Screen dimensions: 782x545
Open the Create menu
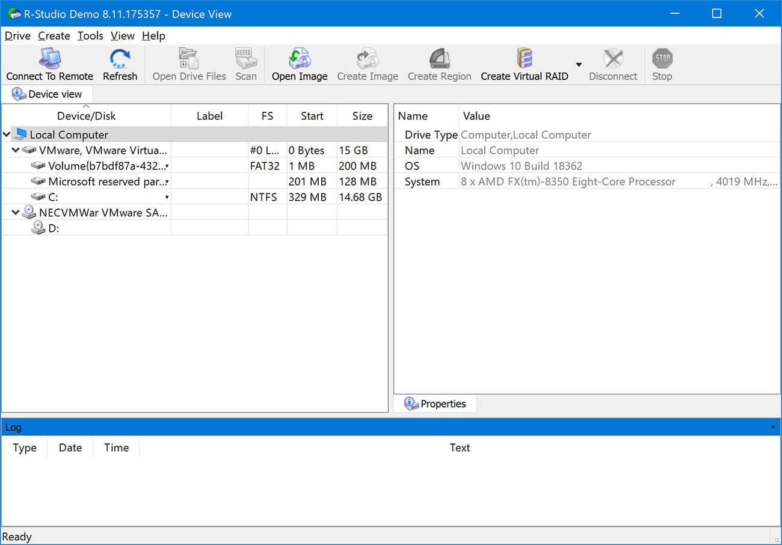tap(54, 36)
